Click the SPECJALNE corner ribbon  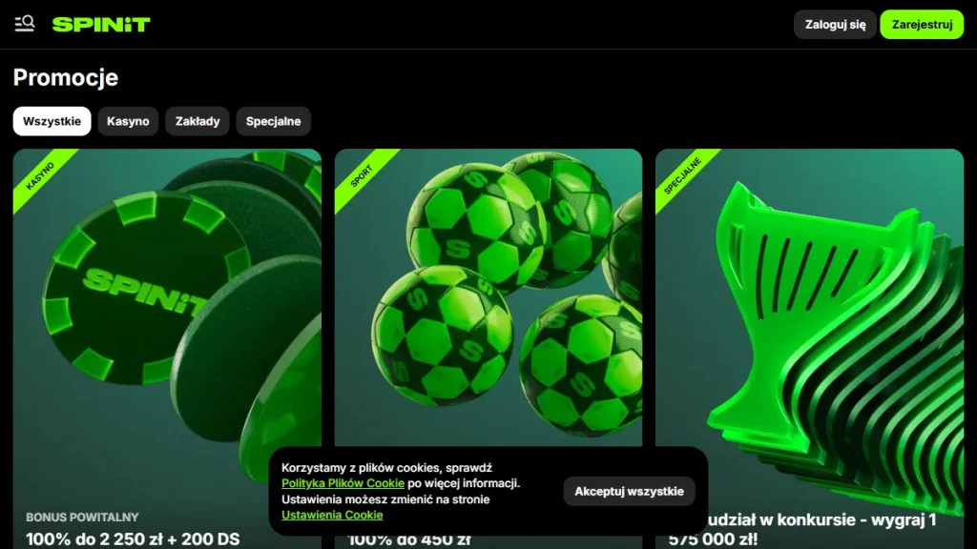click(683, 175)
